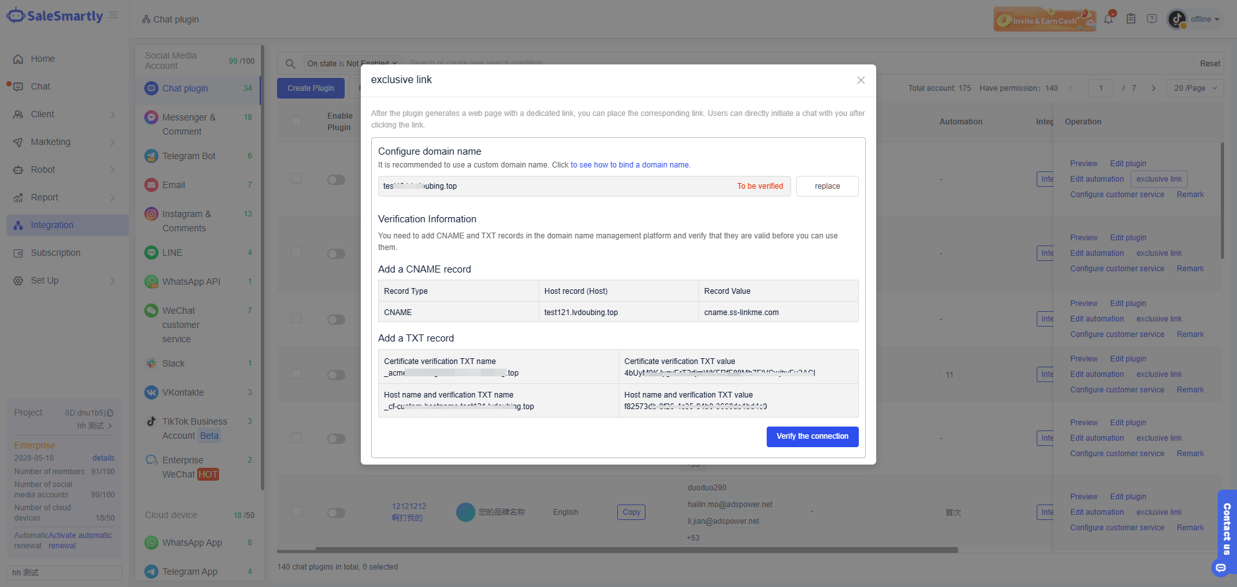Select the Enterprise WeChat icon
The height and width of the screenshot is (587, 1237).
click(151, 460)
